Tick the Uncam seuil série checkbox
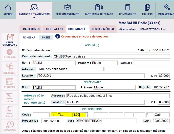 coord(168,130)
